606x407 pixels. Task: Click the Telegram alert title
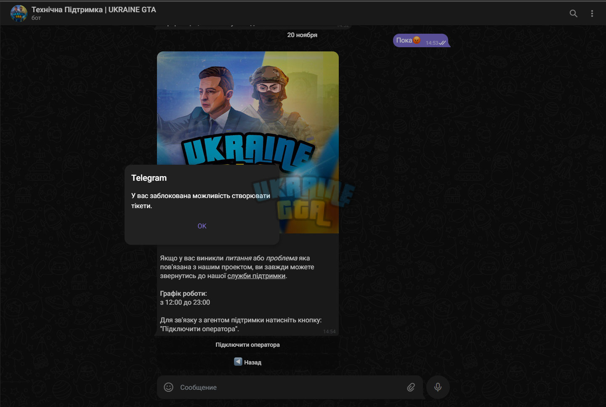pos(149,178)
